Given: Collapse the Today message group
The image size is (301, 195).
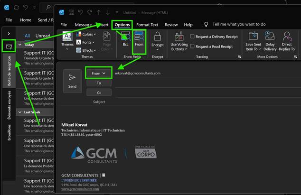Looking at the screenshot, I should tap(20, 45).
